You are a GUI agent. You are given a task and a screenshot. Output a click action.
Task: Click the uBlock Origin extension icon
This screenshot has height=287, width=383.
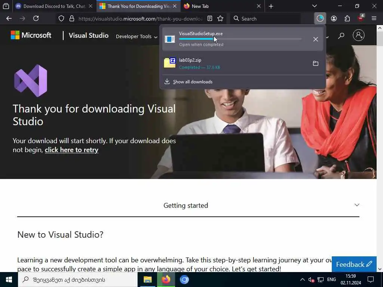pyautogui.click(x=361, y=18)
